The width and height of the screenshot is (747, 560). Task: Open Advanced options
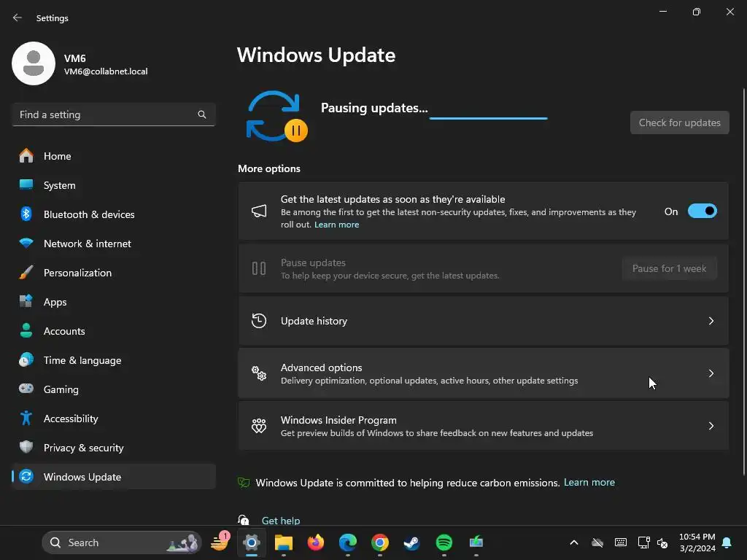point(483,373)
